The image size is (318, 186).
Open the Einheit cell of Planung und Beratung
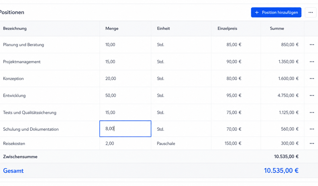tap(181, 45)
